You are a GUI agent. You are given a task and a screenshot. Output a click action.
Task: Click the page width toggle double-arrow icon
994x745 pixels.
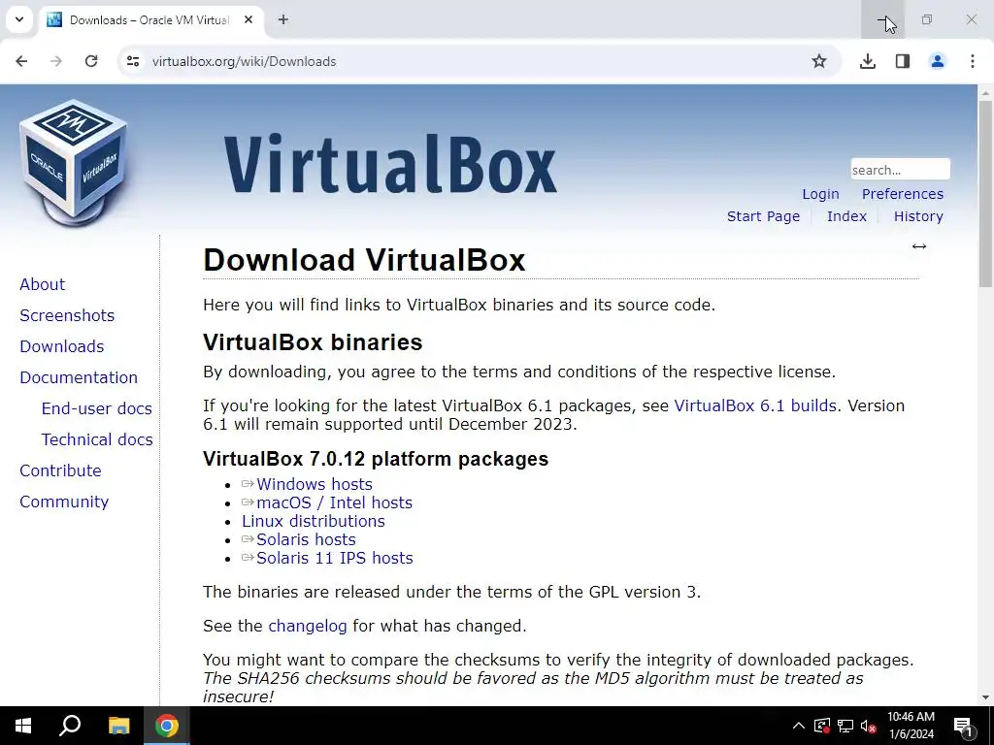919,246
